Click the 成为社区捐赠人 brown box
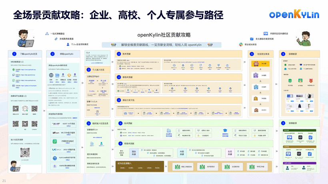Viewport: 328px width, 184px height. tap(140, 166)
